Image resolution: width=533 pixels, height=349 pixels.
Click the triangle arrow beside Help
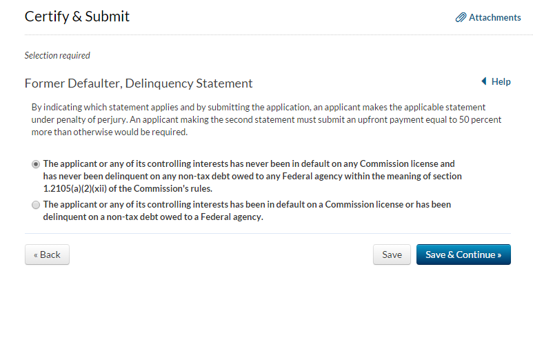(484, 81)
